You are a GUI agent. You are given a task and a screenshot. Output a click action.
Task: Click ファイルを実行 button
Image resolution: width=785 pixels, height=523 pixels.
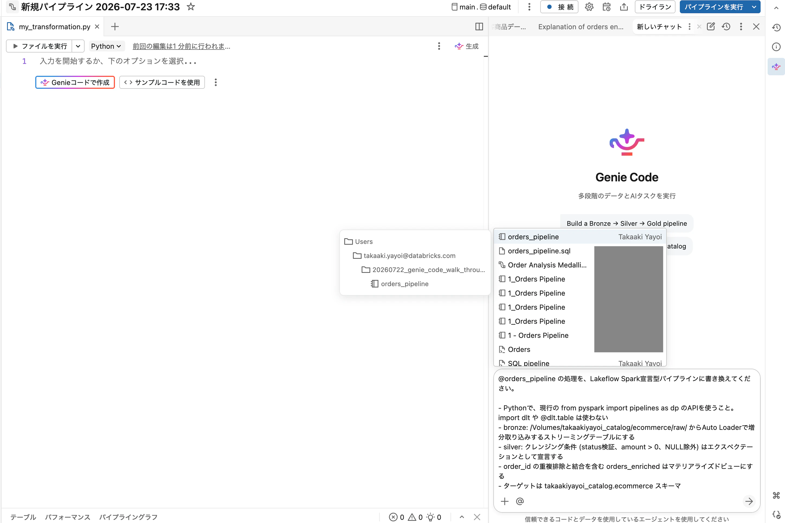pos(39,46)
